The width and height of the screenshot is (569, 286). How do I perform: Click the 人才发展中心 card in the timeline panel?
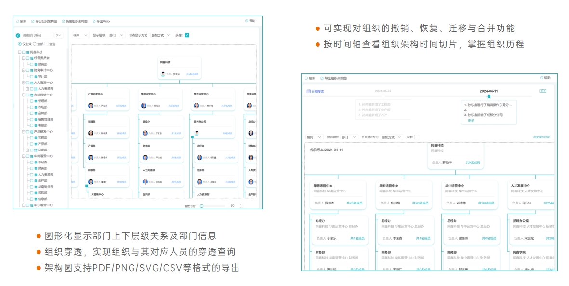(531, 194)
